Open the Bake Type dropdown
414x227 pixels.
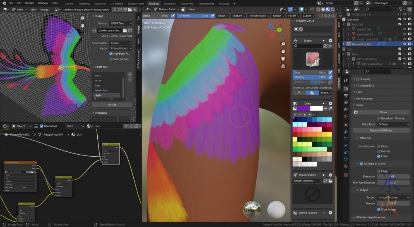[x=393, y=124]
